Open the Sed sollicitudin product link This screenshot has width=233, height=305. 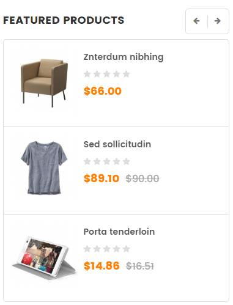(x=117, y=144)
